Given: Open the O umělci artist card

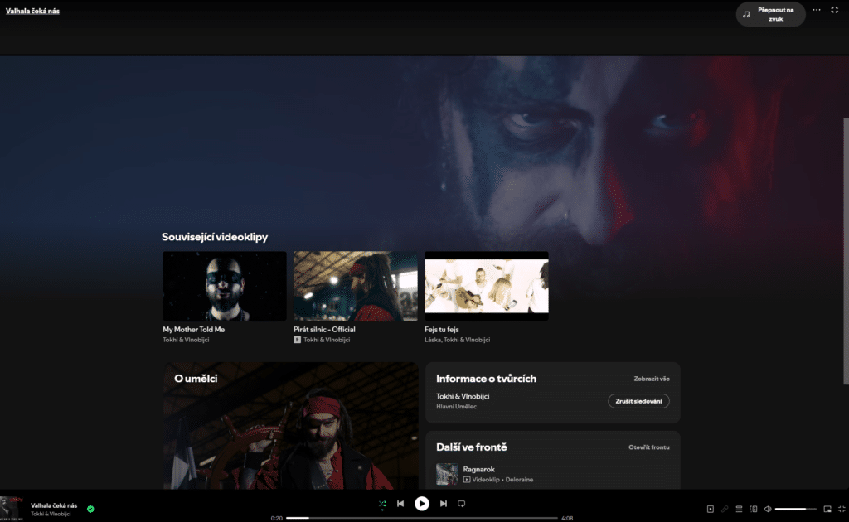Looking at the screenshot, I should [291, 426].
